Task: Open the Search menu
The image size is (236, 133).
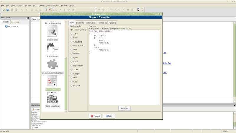Action: 20,5
